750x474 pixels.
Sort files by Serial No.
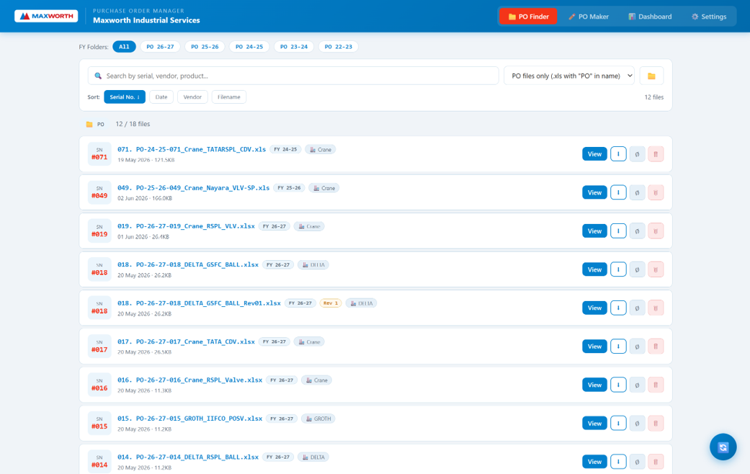125,97
